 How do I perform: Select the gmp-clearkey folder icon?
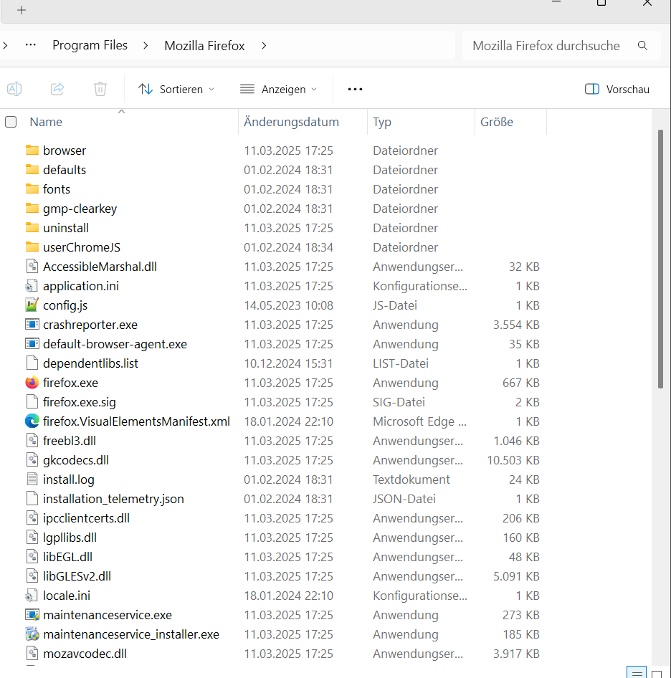point(32,209)
